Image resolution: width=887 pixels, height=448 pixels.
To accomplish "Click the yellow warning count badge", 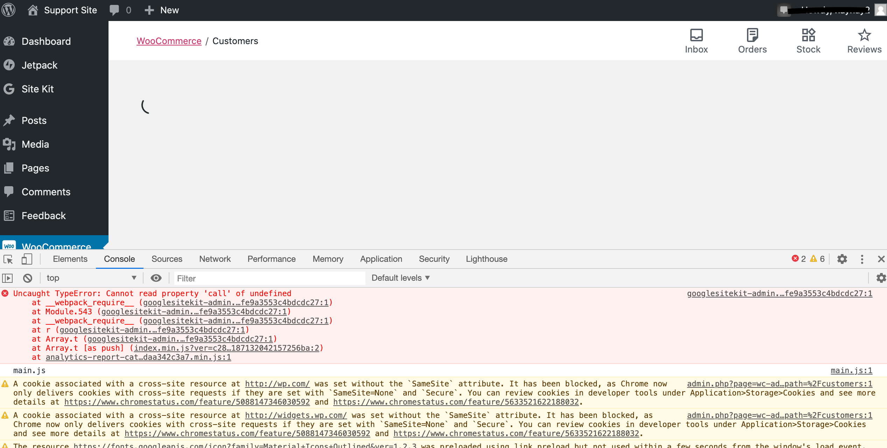I will click(x=817, y=259).
